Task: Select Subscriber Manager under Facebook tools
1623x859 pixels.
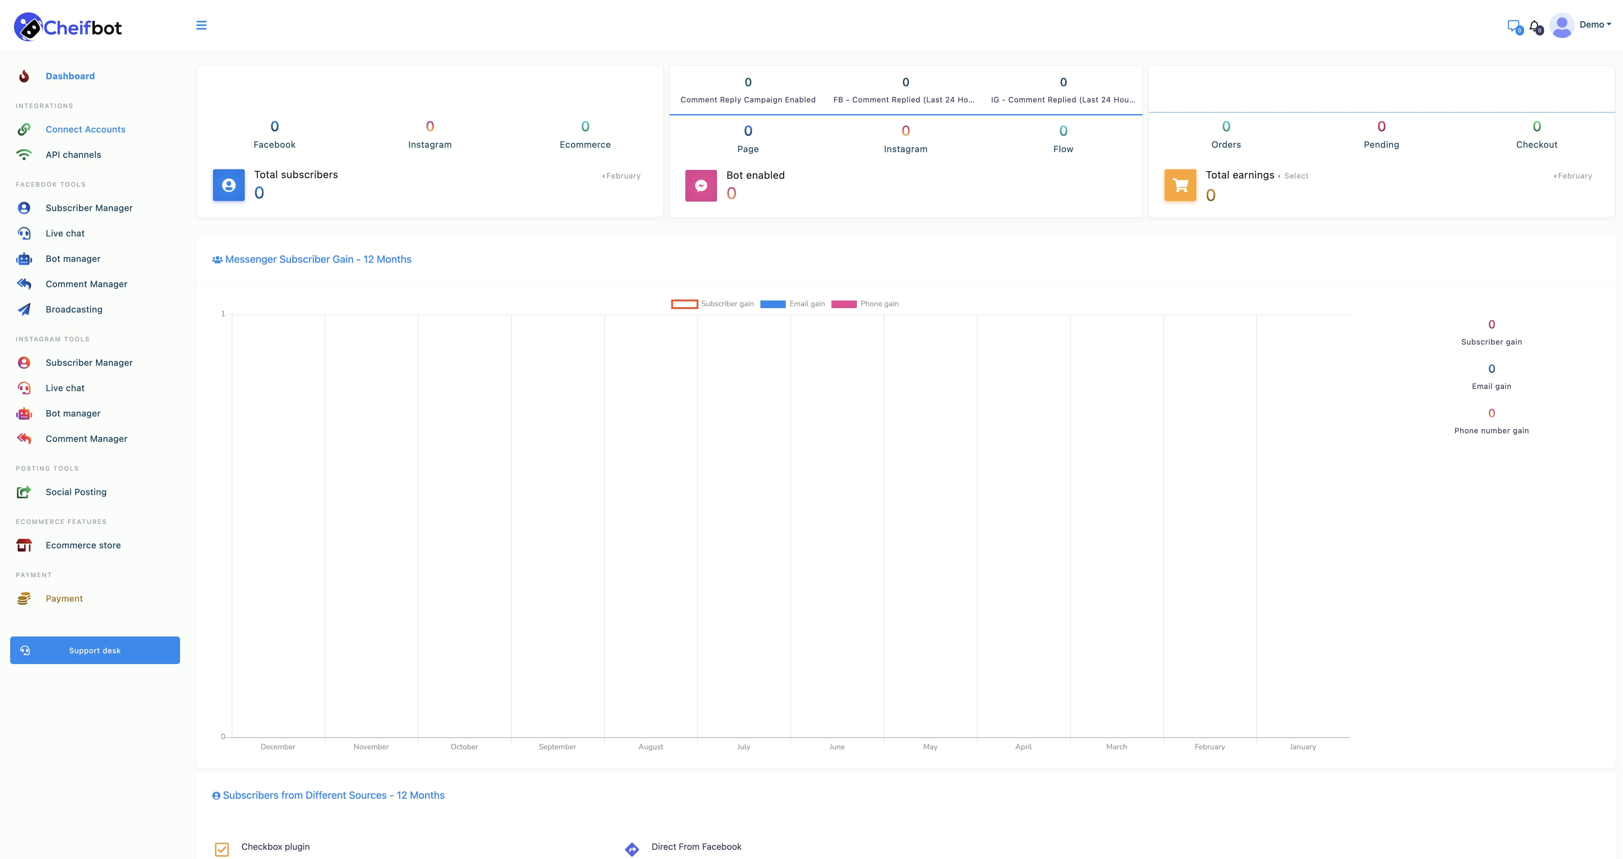Action: pyautogui.click(x=89, y=207)
